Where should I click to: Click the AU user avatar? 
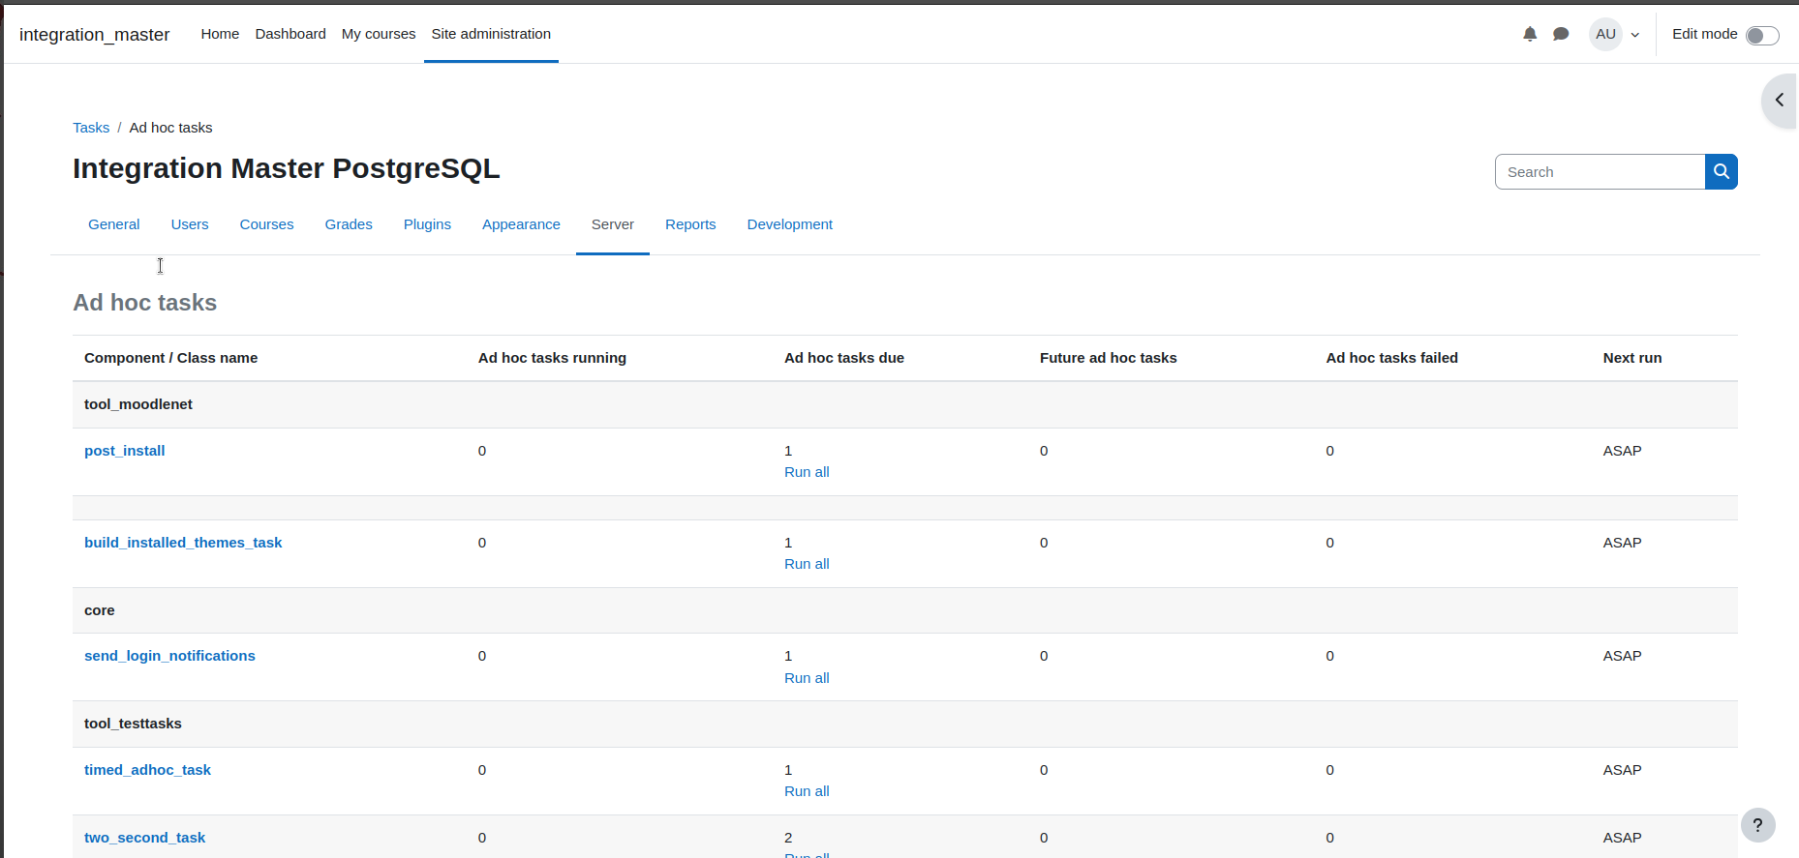point(1605,34)
